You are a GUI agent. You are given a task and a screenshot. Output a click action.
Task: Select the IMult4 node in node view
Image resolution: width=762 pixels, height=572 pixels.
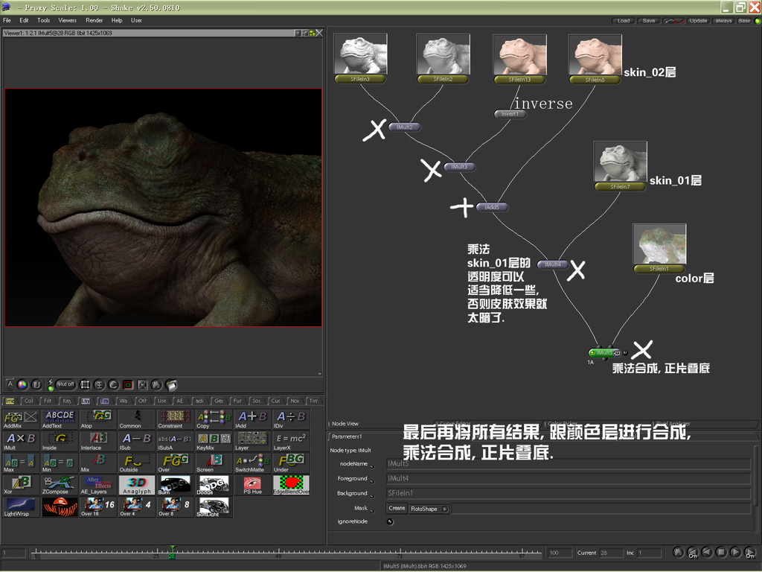553,264
